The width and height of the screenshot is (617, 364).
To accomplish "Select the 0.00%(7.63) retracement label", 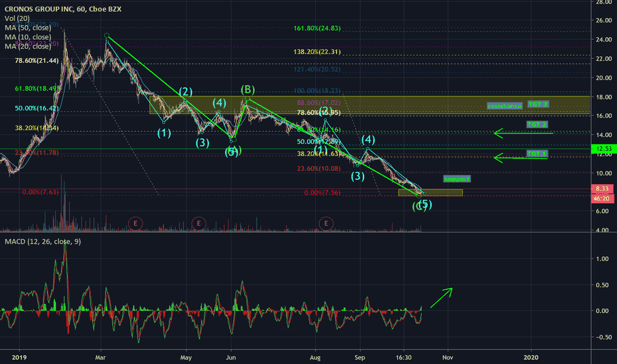I will pyautogui.click(x=40, y=192).
